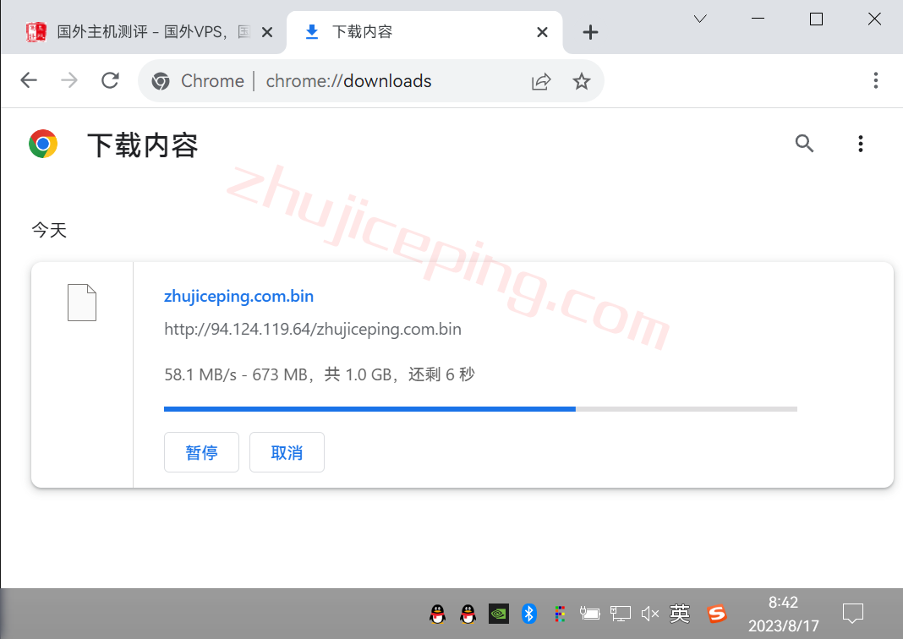This screenshot has height=639, width=903.
Task: Open the Sogou input method tray icon
Action: pos(716,614)
